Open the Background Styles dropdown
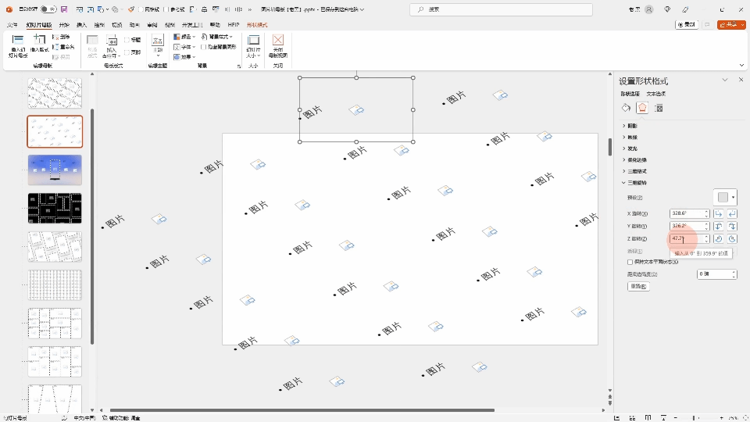Viewport: 750px width, 422px height. 217,37
